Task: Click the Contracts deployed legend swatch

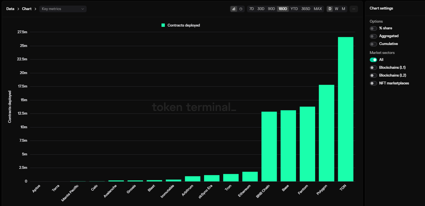Action: point(163,25)
